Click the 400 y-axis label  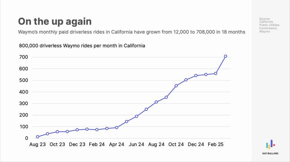(x=23, y=92)
